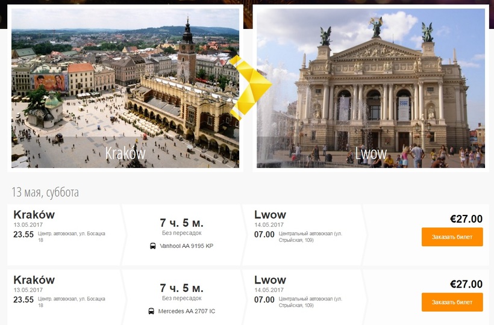
Task: Click the Kraków caption on the photo
Action: point(125,153)
